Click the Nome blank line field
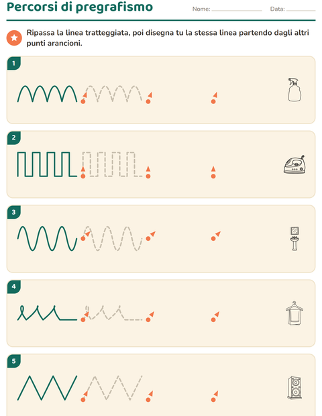The image size is (322, 416). (237, 9)
